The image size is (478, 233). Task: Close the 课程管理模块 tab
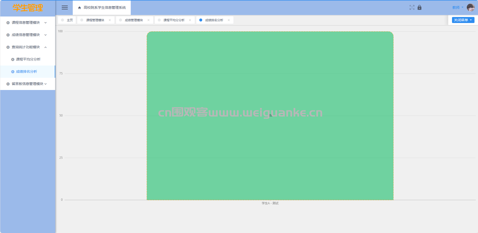(x=110, y=20)
